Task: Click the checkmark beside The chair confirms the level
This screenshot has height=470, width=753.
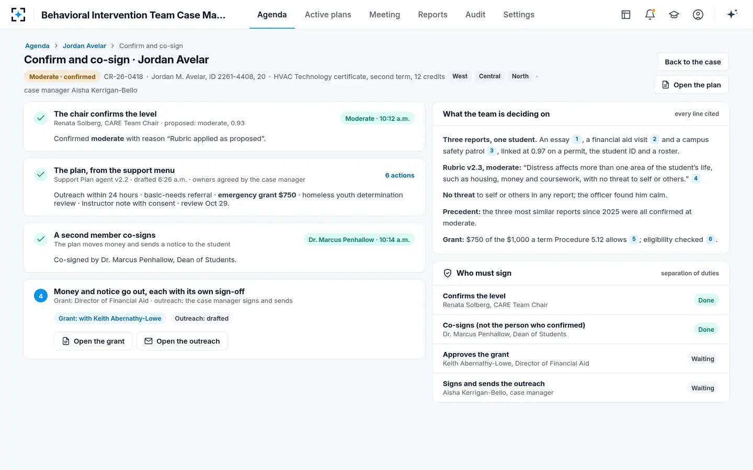Action: tap(41, 118)
